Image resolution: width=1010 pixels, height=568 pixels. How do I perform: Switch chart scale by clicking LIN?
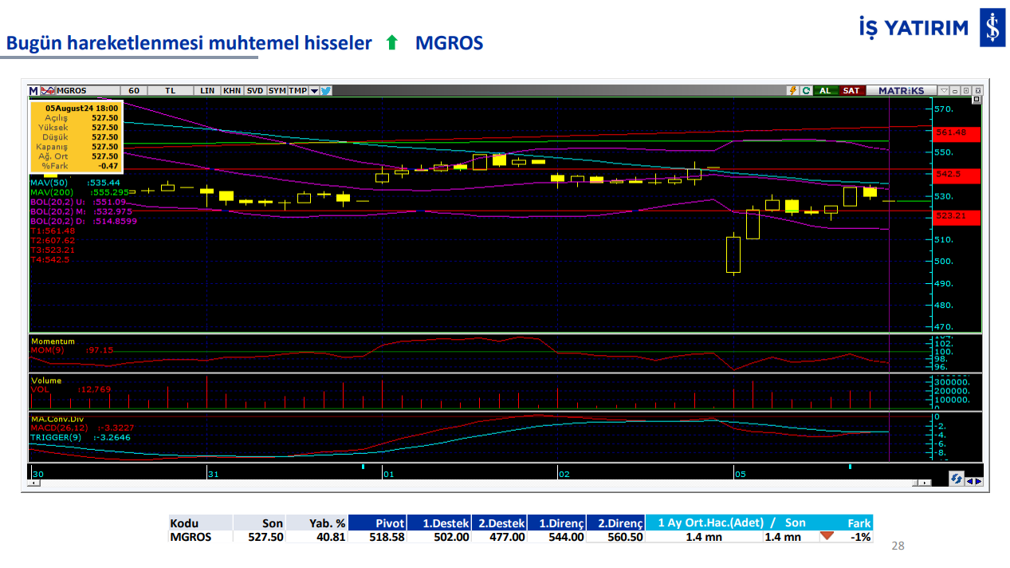click(207, 90)
